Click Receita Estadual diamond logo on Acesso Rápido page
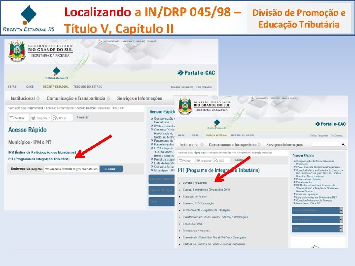Viewport: 355px width, 266px height. coord(56,71)
